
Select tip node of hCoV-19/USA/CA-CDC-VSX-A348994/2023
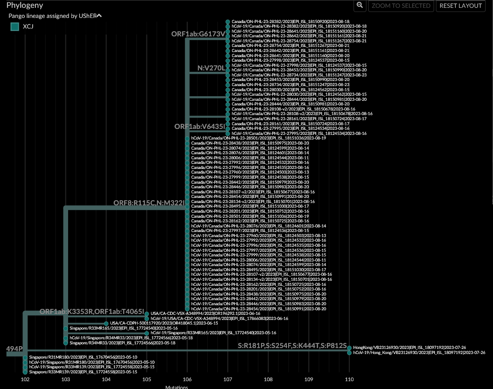point(147,319)
